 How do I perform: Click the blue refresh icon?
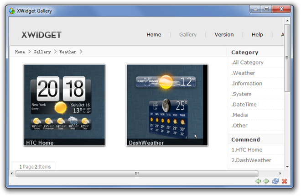click(275, 181)
